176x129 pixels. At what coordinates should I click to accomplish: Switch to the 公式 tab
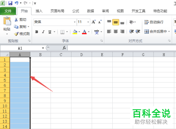pos(76,11)
